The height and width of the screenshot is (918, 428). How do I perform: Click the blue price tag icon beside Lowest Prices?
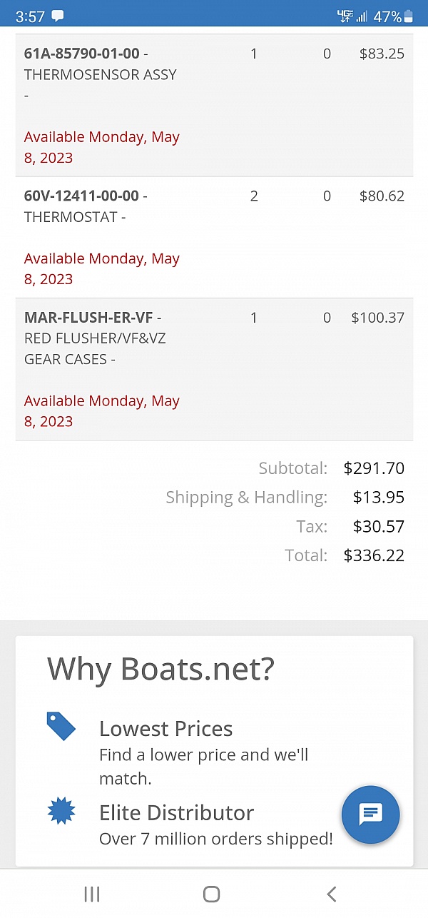(61, 725)
